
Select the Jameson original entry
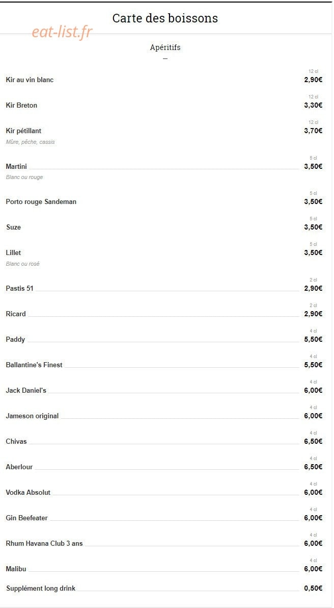pyautogui.click(x=32, y=416)
